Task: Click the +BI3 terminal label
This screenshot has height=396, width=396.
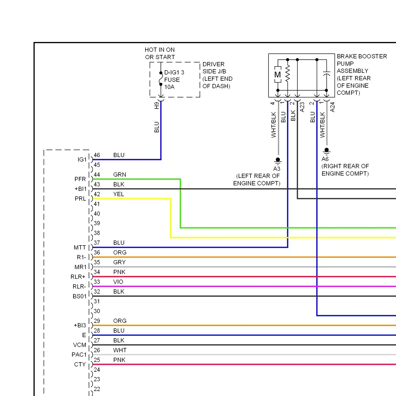Action: 80,325
